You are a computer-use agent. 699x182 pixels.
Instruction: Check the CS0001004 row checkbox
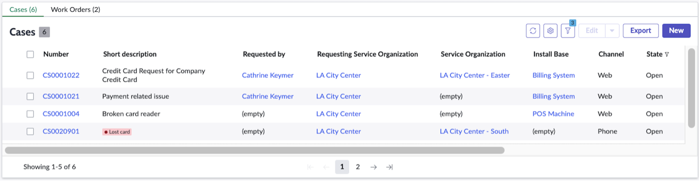[x=30, y=114]
